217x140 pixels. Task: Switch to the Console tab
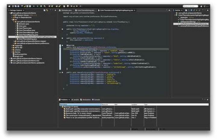click(x=96, y=99)
